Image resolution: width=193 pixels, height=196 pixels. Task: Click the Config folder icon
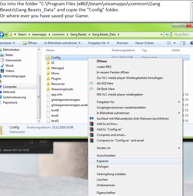click(x=48, y=58)
